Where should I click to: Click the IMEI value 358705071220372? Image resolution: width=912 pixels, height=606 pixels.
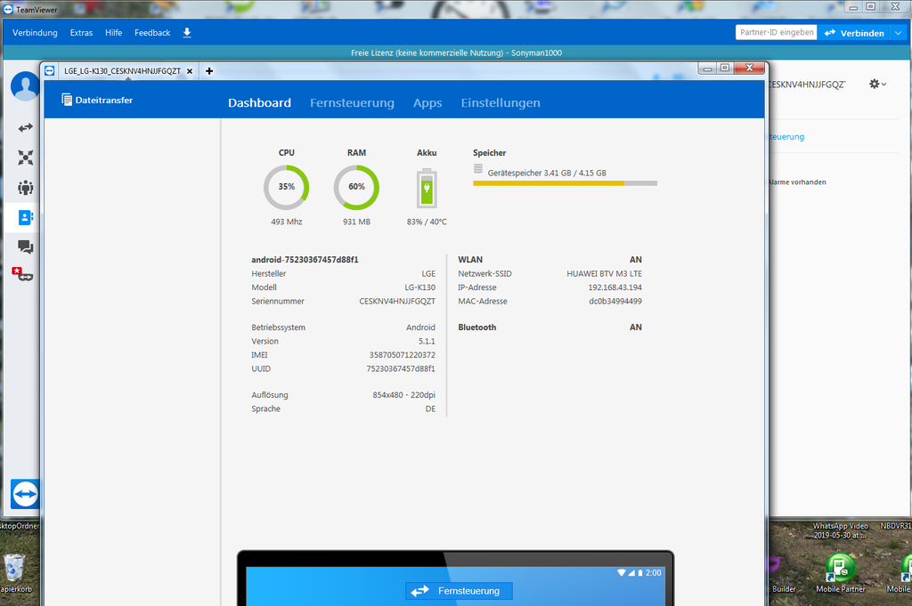click(402, 355)
